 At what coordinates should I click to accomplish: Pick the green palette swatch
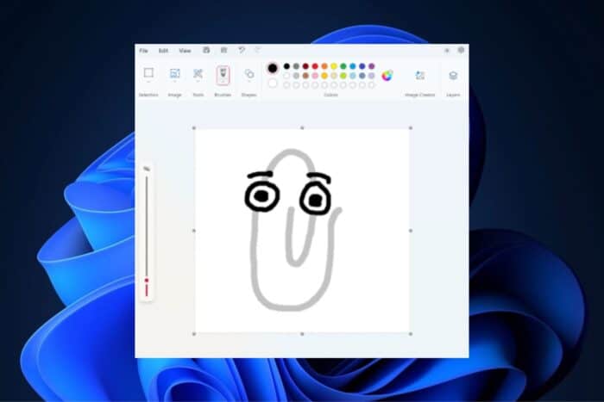coord(343,66)
